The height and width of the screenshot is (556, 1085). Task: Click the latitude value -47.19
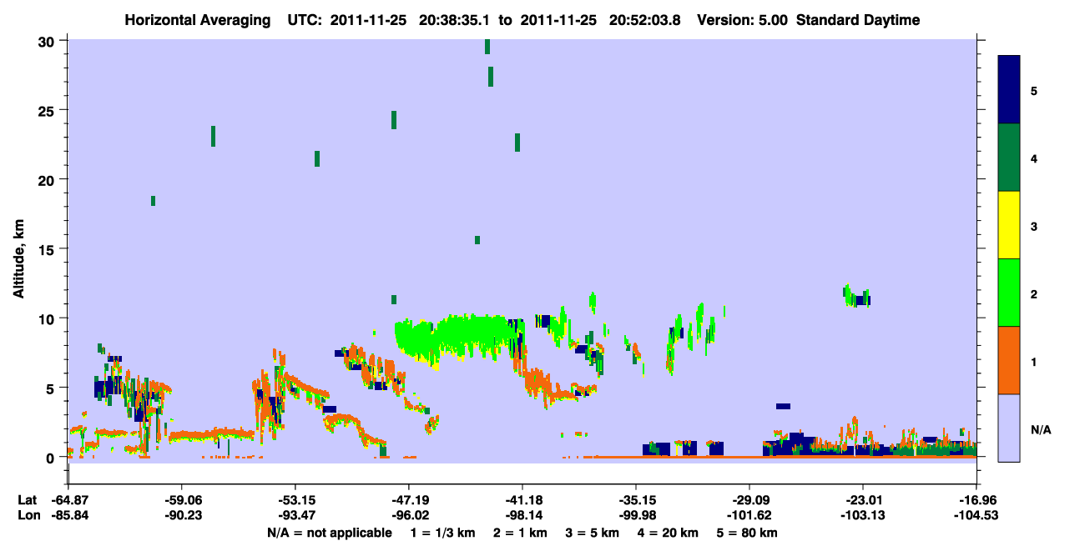(x=409, y=500)
